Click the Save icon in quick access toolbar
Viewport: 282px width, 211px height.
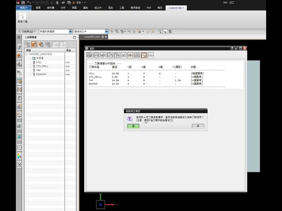click(23, 3)
